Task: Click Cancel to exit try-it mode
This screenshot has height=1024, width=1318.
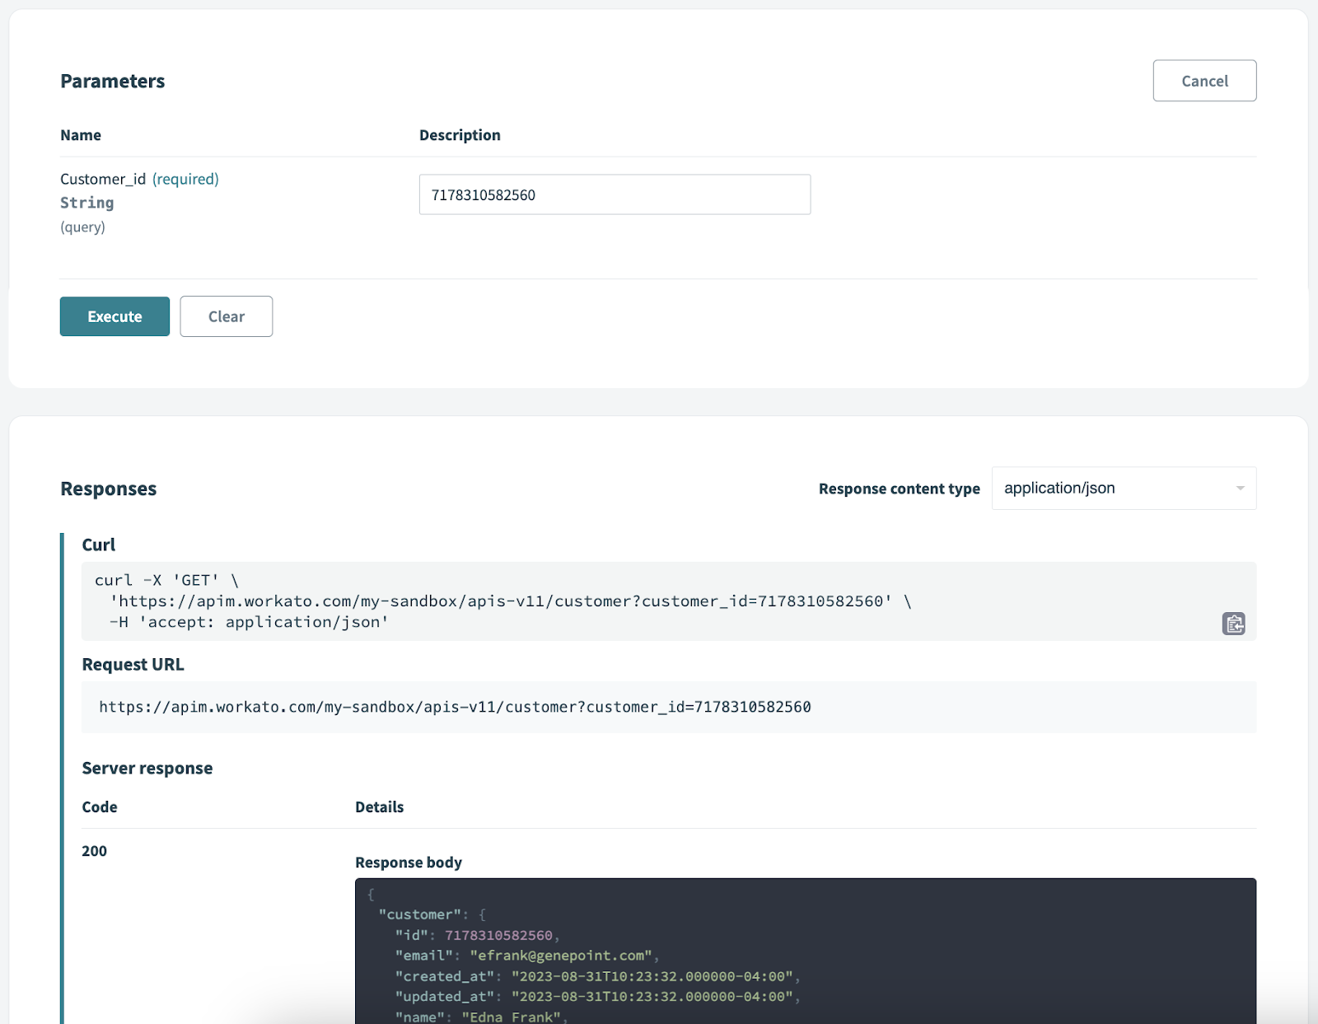Action: (1204, 80)
